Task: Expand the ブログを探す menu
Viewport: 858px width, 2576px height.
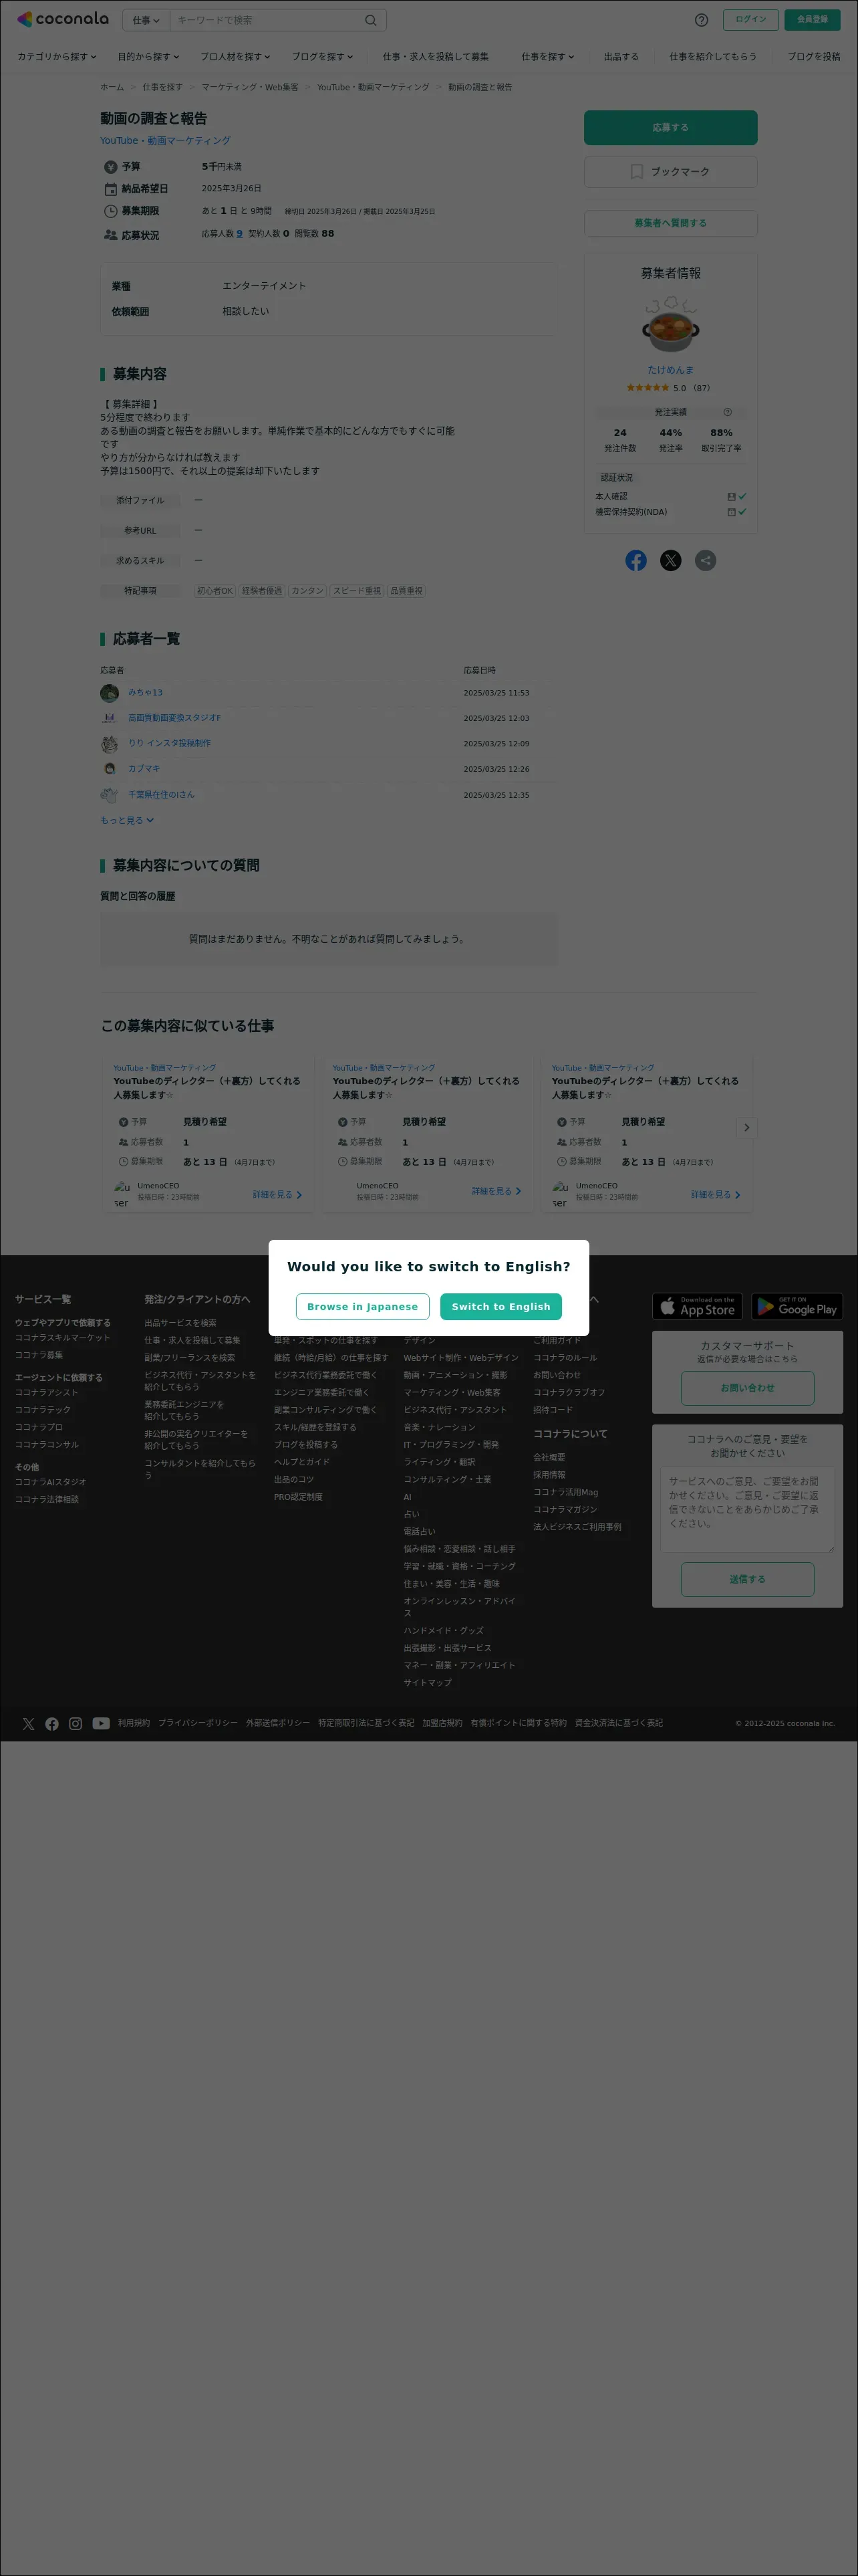Action: pos(321,57)
